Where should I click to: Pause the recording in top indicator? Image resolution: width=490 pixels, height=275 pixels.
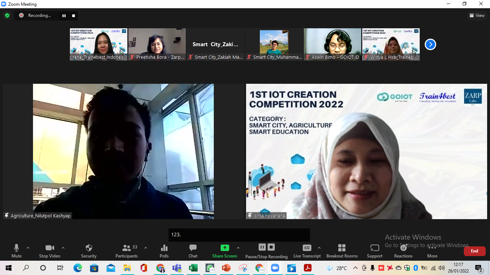click(64, 16)
